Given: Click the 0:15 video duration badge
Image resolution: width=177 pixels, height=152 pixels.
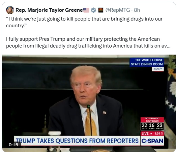Looking at the screenshot, I should tap(13, 145).
